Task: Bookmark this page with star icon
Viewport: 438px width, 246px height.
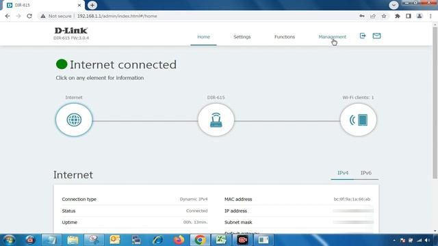Action: [384, 16]
